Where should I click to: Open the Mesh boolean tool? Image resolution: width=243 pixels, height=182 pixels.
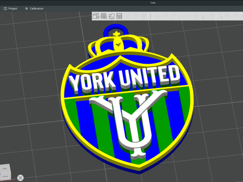point(196,16)
